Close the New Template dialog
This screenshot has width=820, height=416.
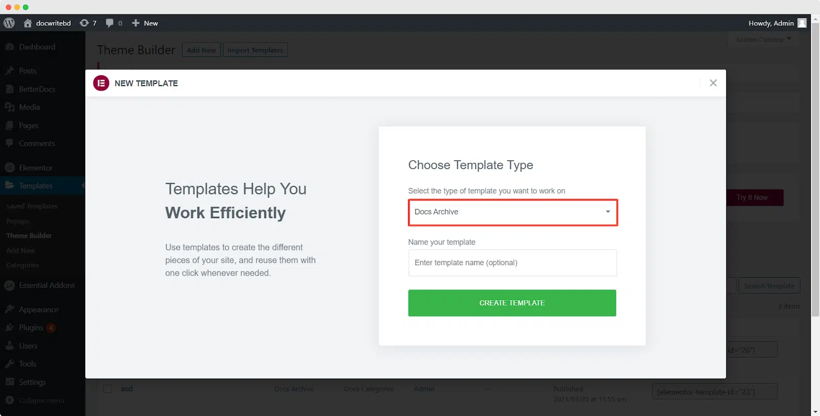coord(713,83)
